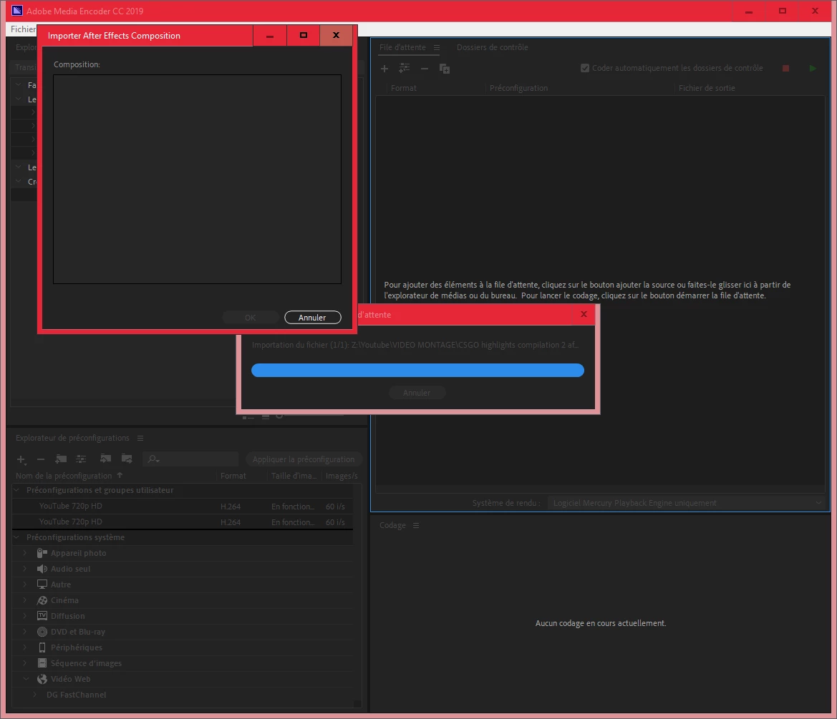This screenshot has height=719, width=837.
Task: Maximize the Importer After Effects Composition dialog
Action: (303, 35)
